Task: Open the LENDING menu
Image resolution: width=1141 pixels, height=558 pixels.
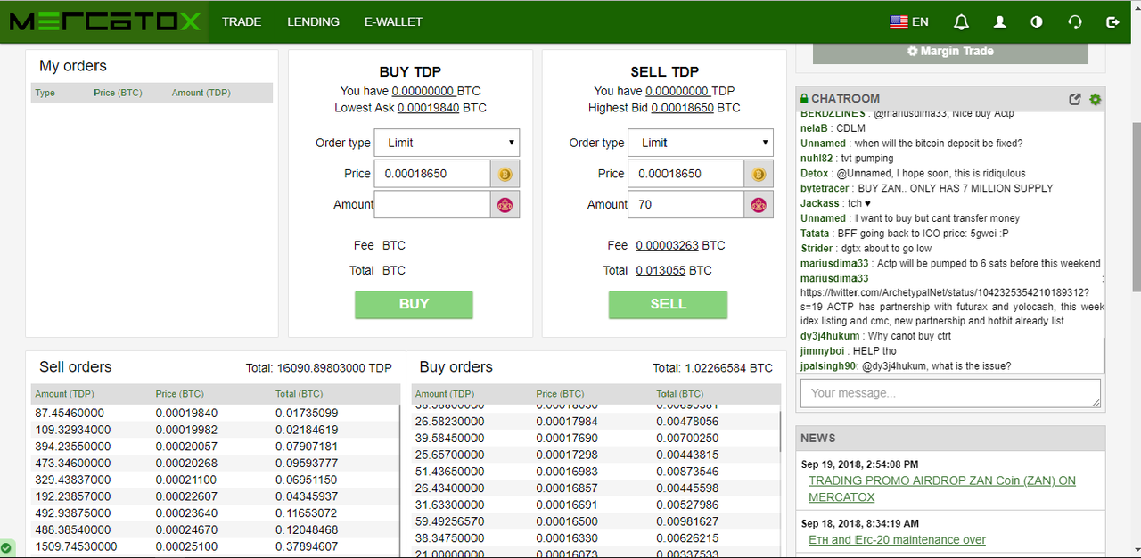Action: pyautogui.click(x=313, y=21)
